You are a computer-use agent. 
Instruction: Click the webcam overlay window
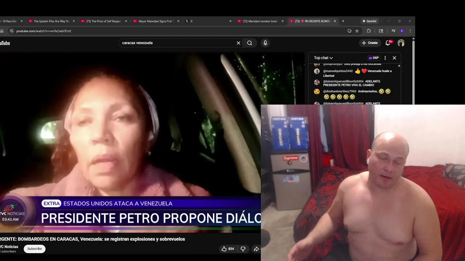(363, 183)
